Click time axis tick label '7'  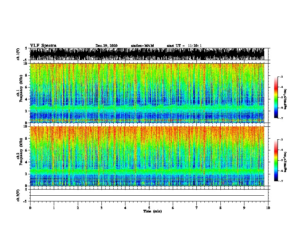[x=197, y=207]
